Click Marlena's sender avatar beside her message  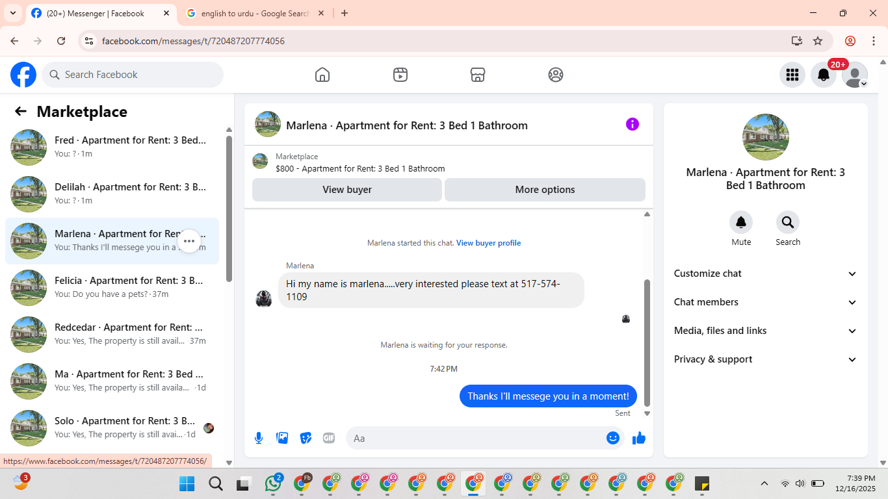[264, 299]
